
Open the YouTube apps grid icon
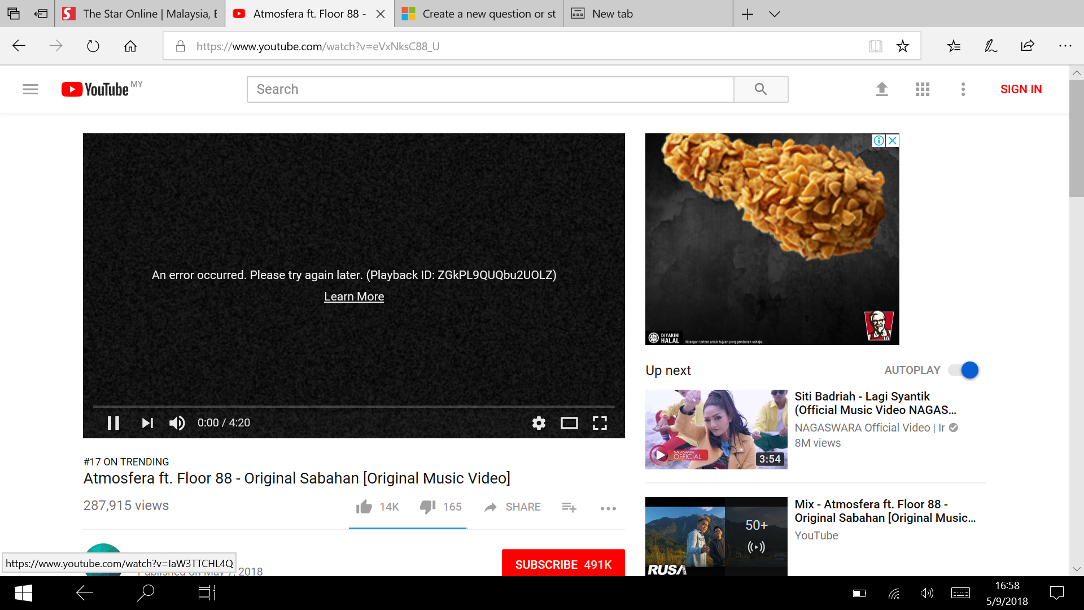[923, 89]
